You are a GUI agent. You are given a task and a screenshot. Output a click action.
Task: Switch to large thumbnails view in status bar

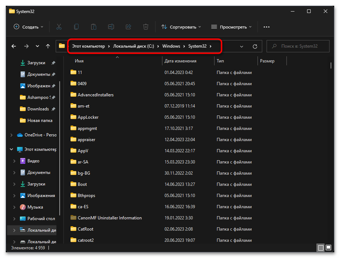pos(328,248)
